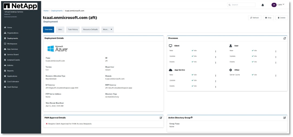Select the Resource Defaults tab
The height and width of the screenshot is (137, 293).
90,29
